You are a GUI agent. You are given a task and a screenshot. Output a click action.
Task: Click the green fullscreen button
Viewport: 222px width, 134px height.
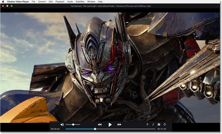(12, 6)
